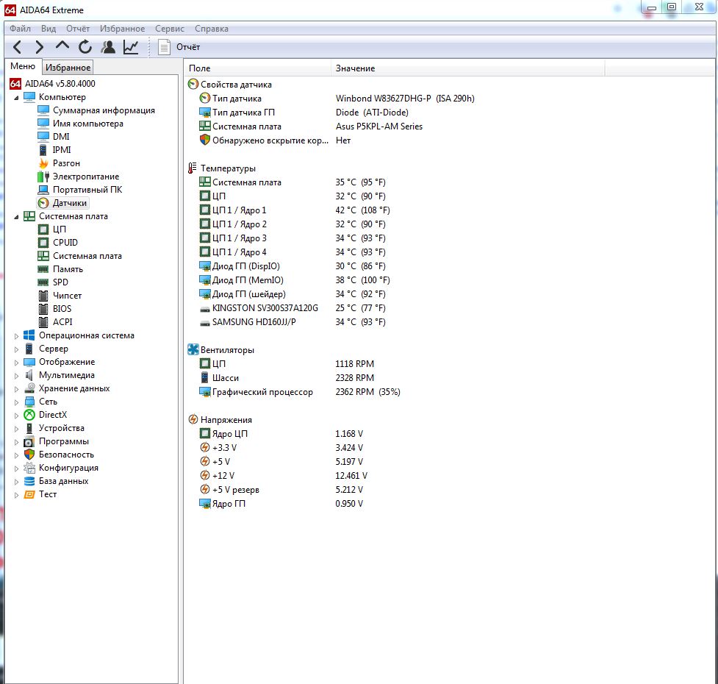718x684 pixels.
Task: Click the Значение column header
Action: [x=467, y=68]
